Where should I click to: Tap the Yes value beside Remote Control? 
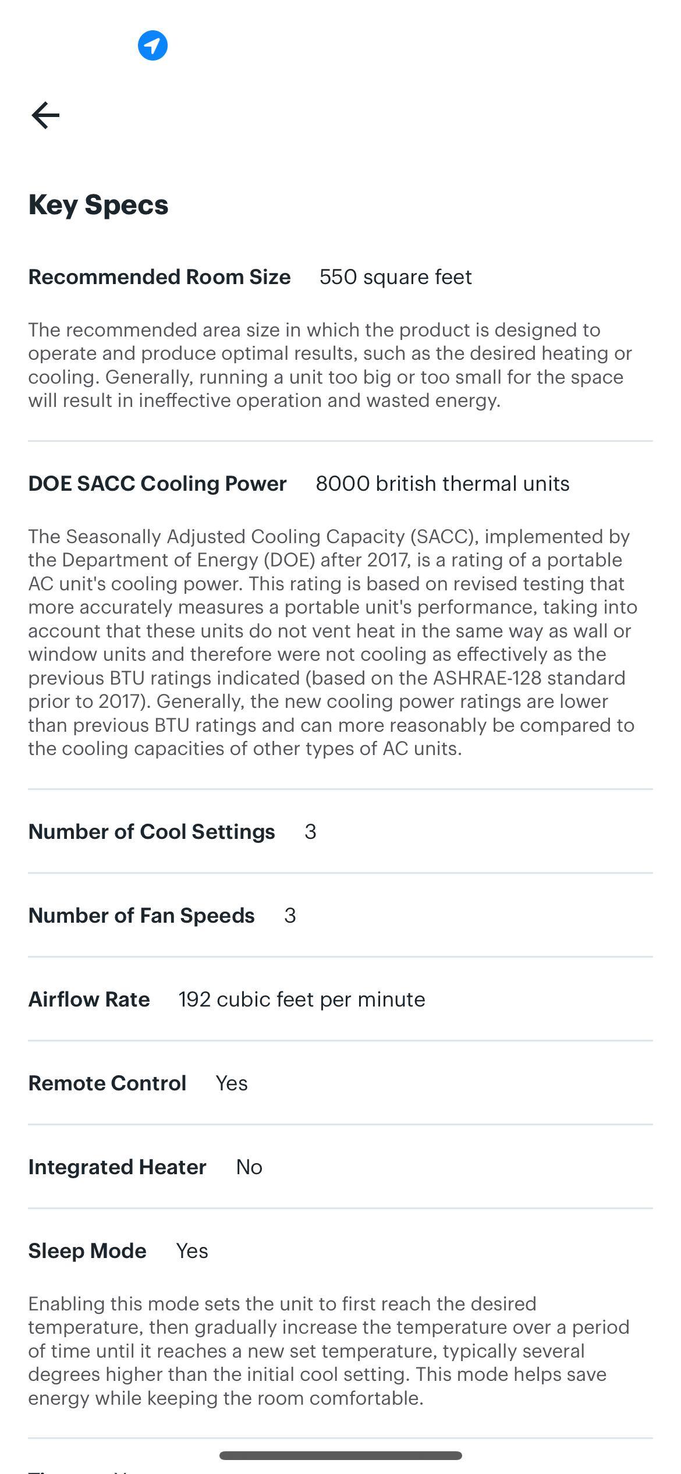click(x=232, y=1083)
